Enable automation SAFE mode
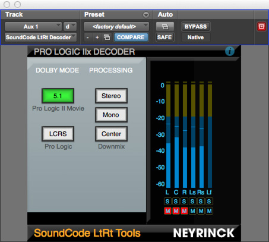This screenshot has height=242, width=269. pyautogui.click(x=165, y=37)
